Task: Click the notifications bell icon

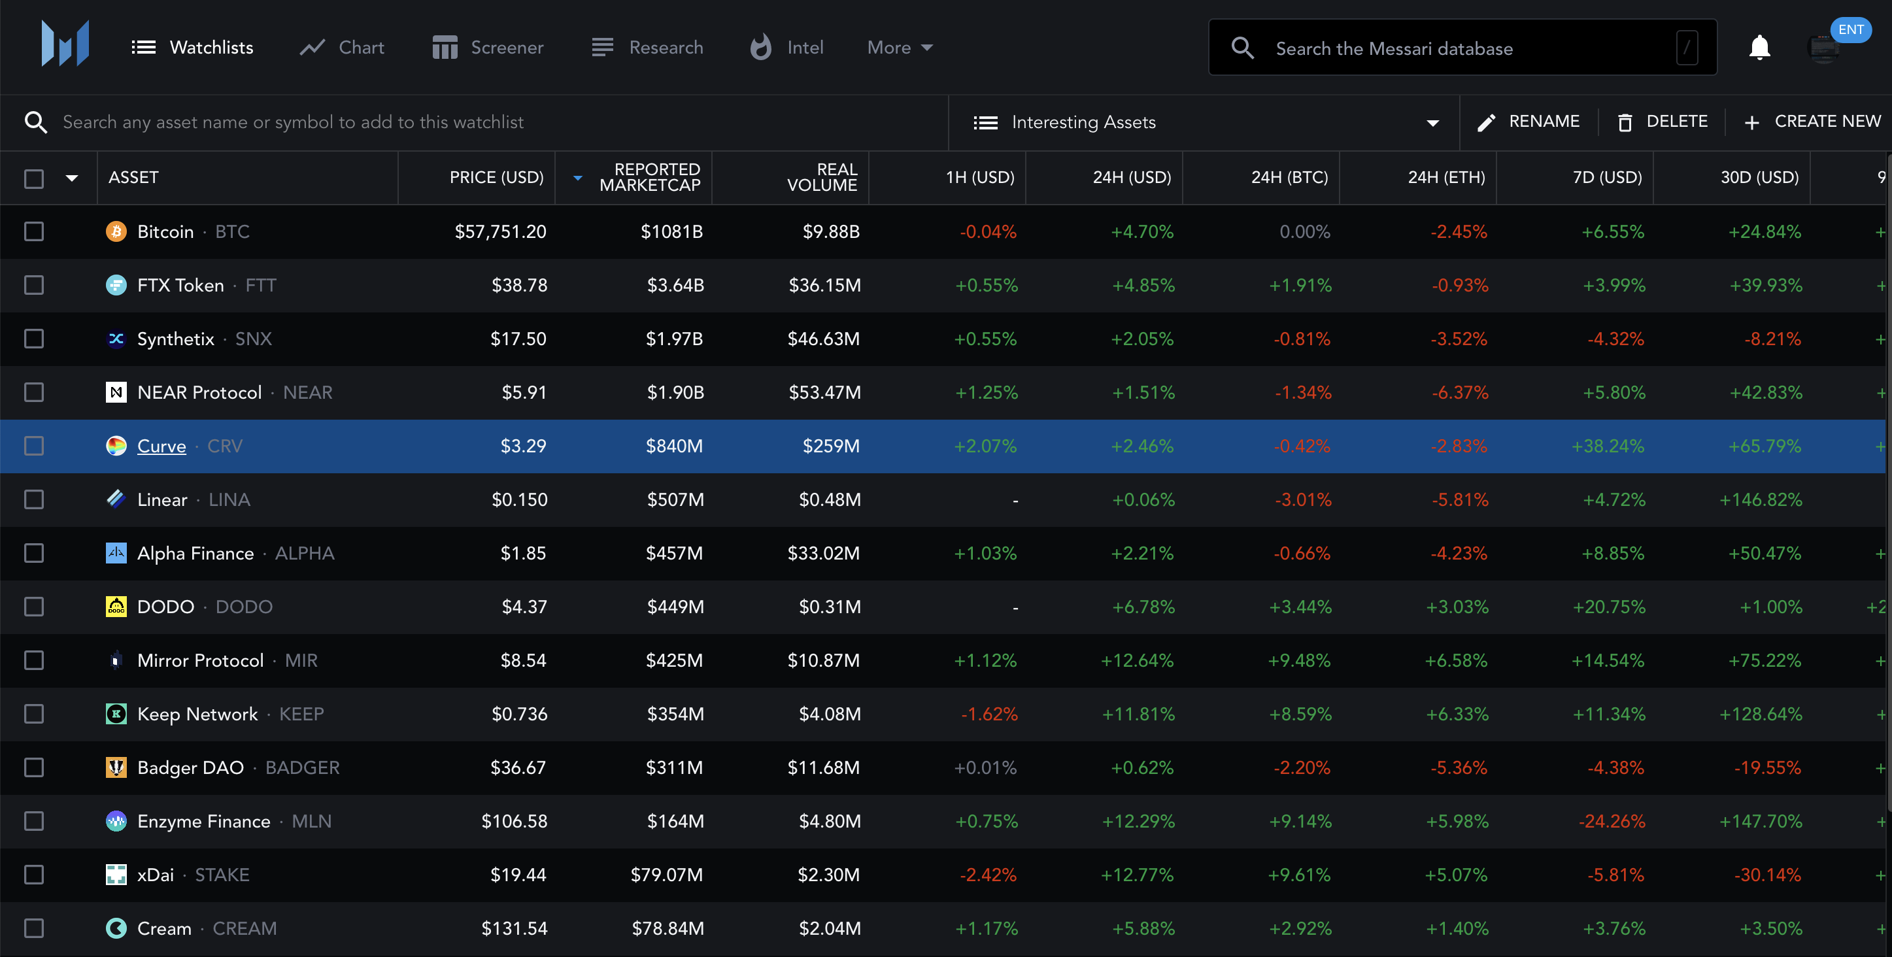Action: coord(1759,48)
